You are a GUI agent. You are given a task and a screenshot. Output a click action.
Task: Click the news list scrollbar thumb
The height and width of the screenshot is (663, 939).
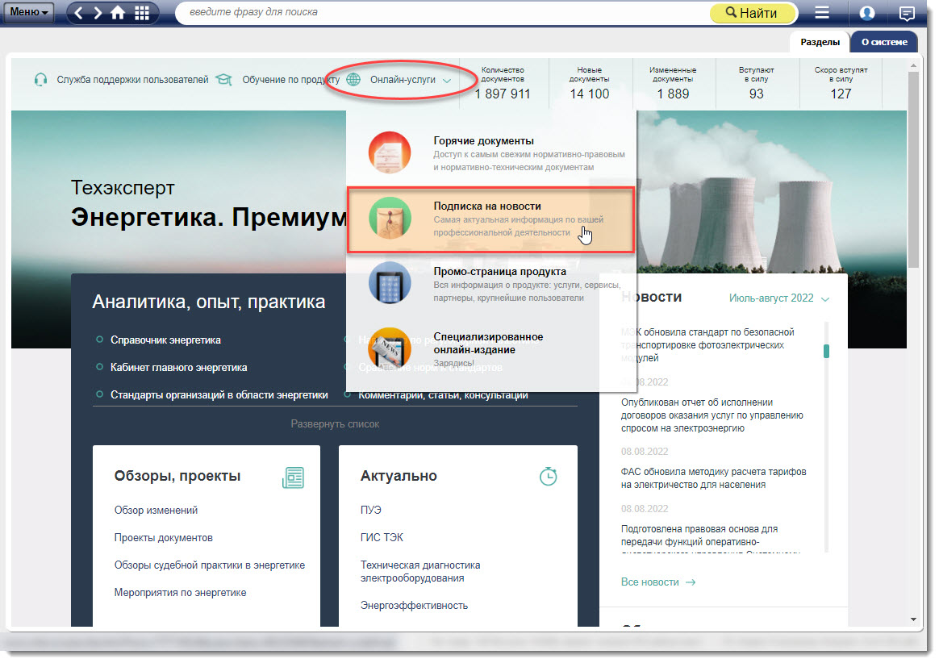[x=826, y=351]
